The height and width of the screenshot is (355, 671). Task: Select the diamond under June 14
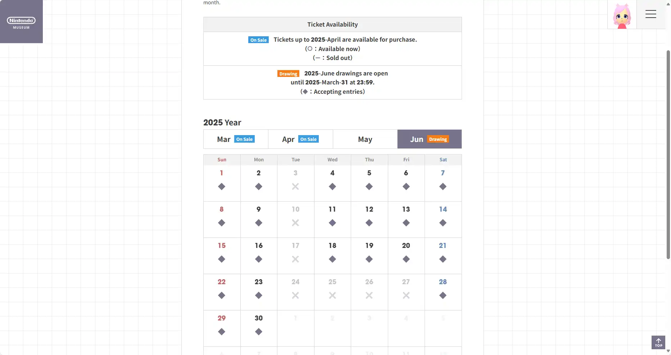(x=443, y=223)
